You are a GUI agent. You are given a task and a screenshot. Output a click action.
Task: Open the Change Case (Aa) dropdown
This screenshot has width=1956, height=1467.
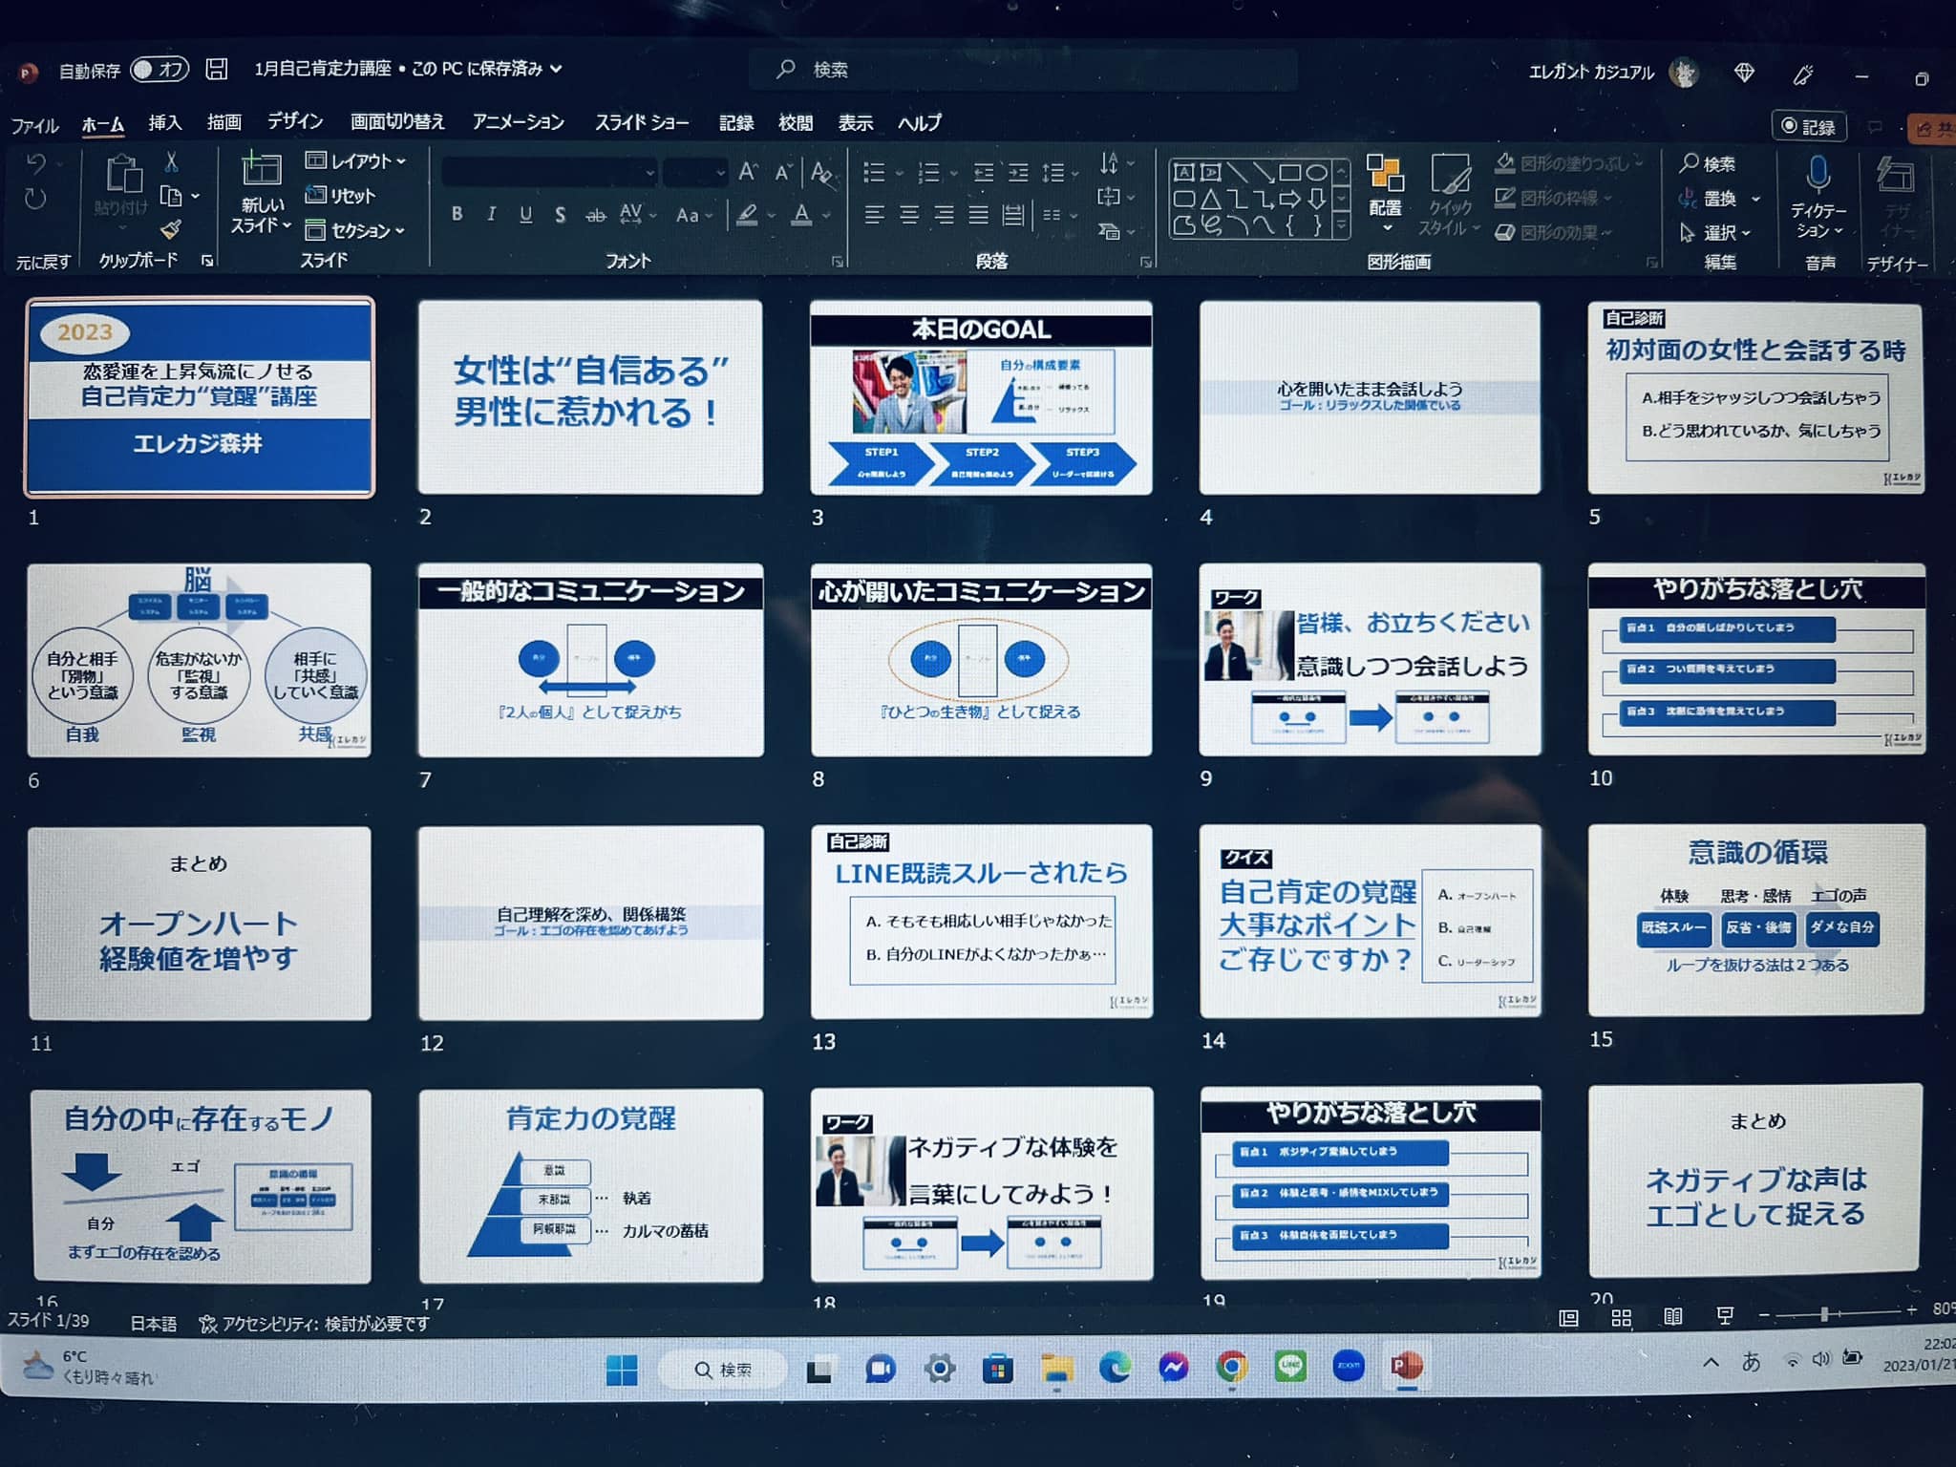click(x=693, y=216)
